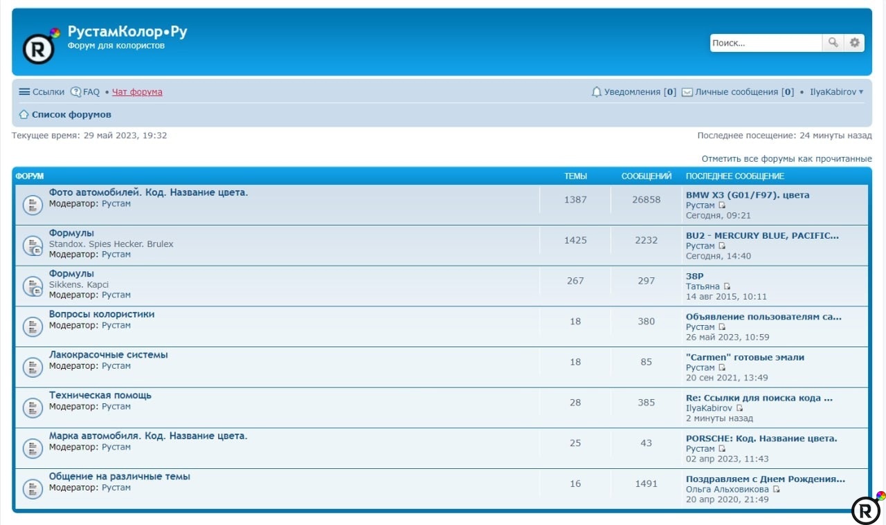
Task: Click the RustamColor logo in header
Action: [39, 48]
